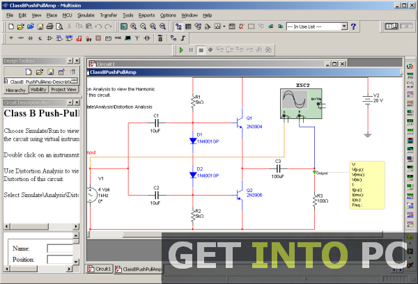Viewport: 418px width, 284px height.
Task: Open Help with the question mark icon
Action: click(x=353, y=26)
